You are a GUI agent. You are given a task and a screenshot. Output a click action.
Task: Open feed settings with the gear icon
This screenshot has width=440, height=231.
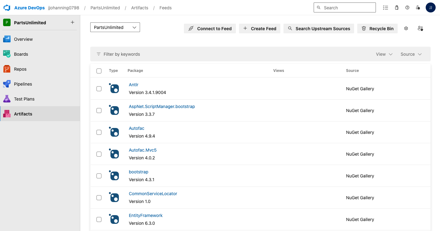point(406,28)
